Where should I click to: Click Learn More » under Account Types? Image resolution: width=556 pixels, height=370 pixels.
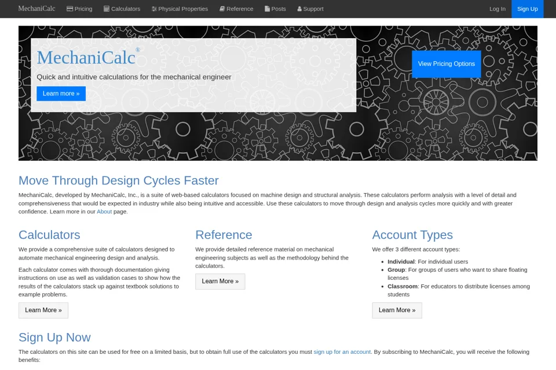click(397, 310)
